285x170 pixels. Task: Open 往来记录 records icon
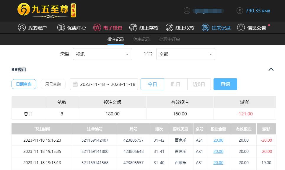pos(206,28)
